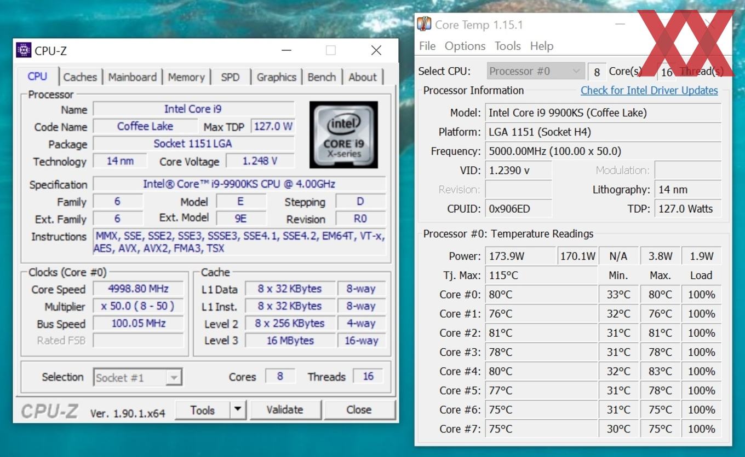Click the Tools button in CPU-Z

202,409
